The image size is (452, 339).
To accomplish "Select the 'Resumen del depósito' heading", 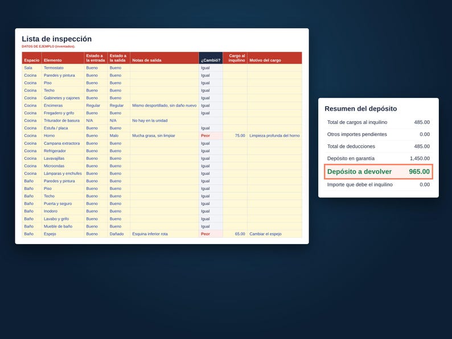I will pyautogui.click(x=360, y=109).
